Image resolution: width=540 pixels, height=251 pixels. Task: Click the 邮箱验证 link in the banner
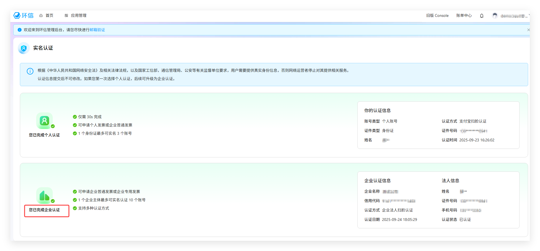(97, 30)
